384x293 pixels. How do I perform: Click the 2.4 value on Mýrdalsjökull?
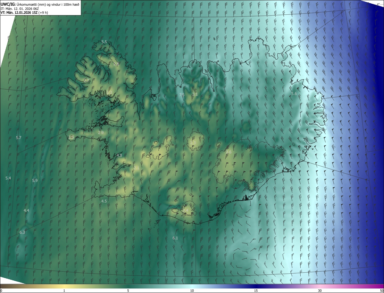point(185,211)
